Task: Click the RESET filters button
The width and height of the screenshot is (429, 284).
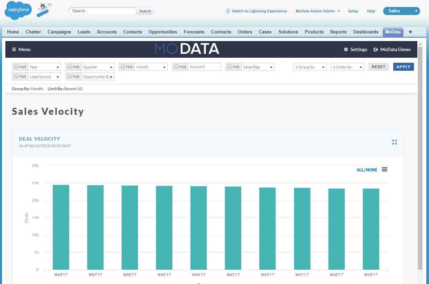Action: [x=379, y=67]
